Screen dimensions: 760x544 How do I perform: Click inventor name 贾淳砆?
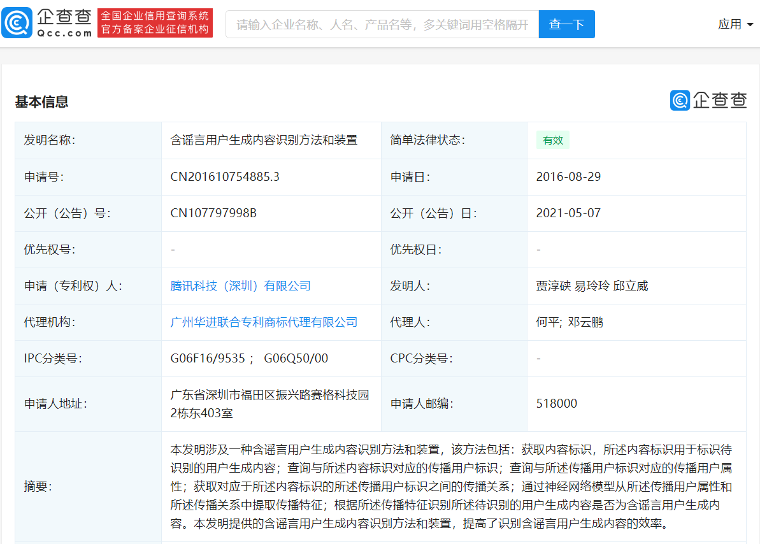coord(552,285)
